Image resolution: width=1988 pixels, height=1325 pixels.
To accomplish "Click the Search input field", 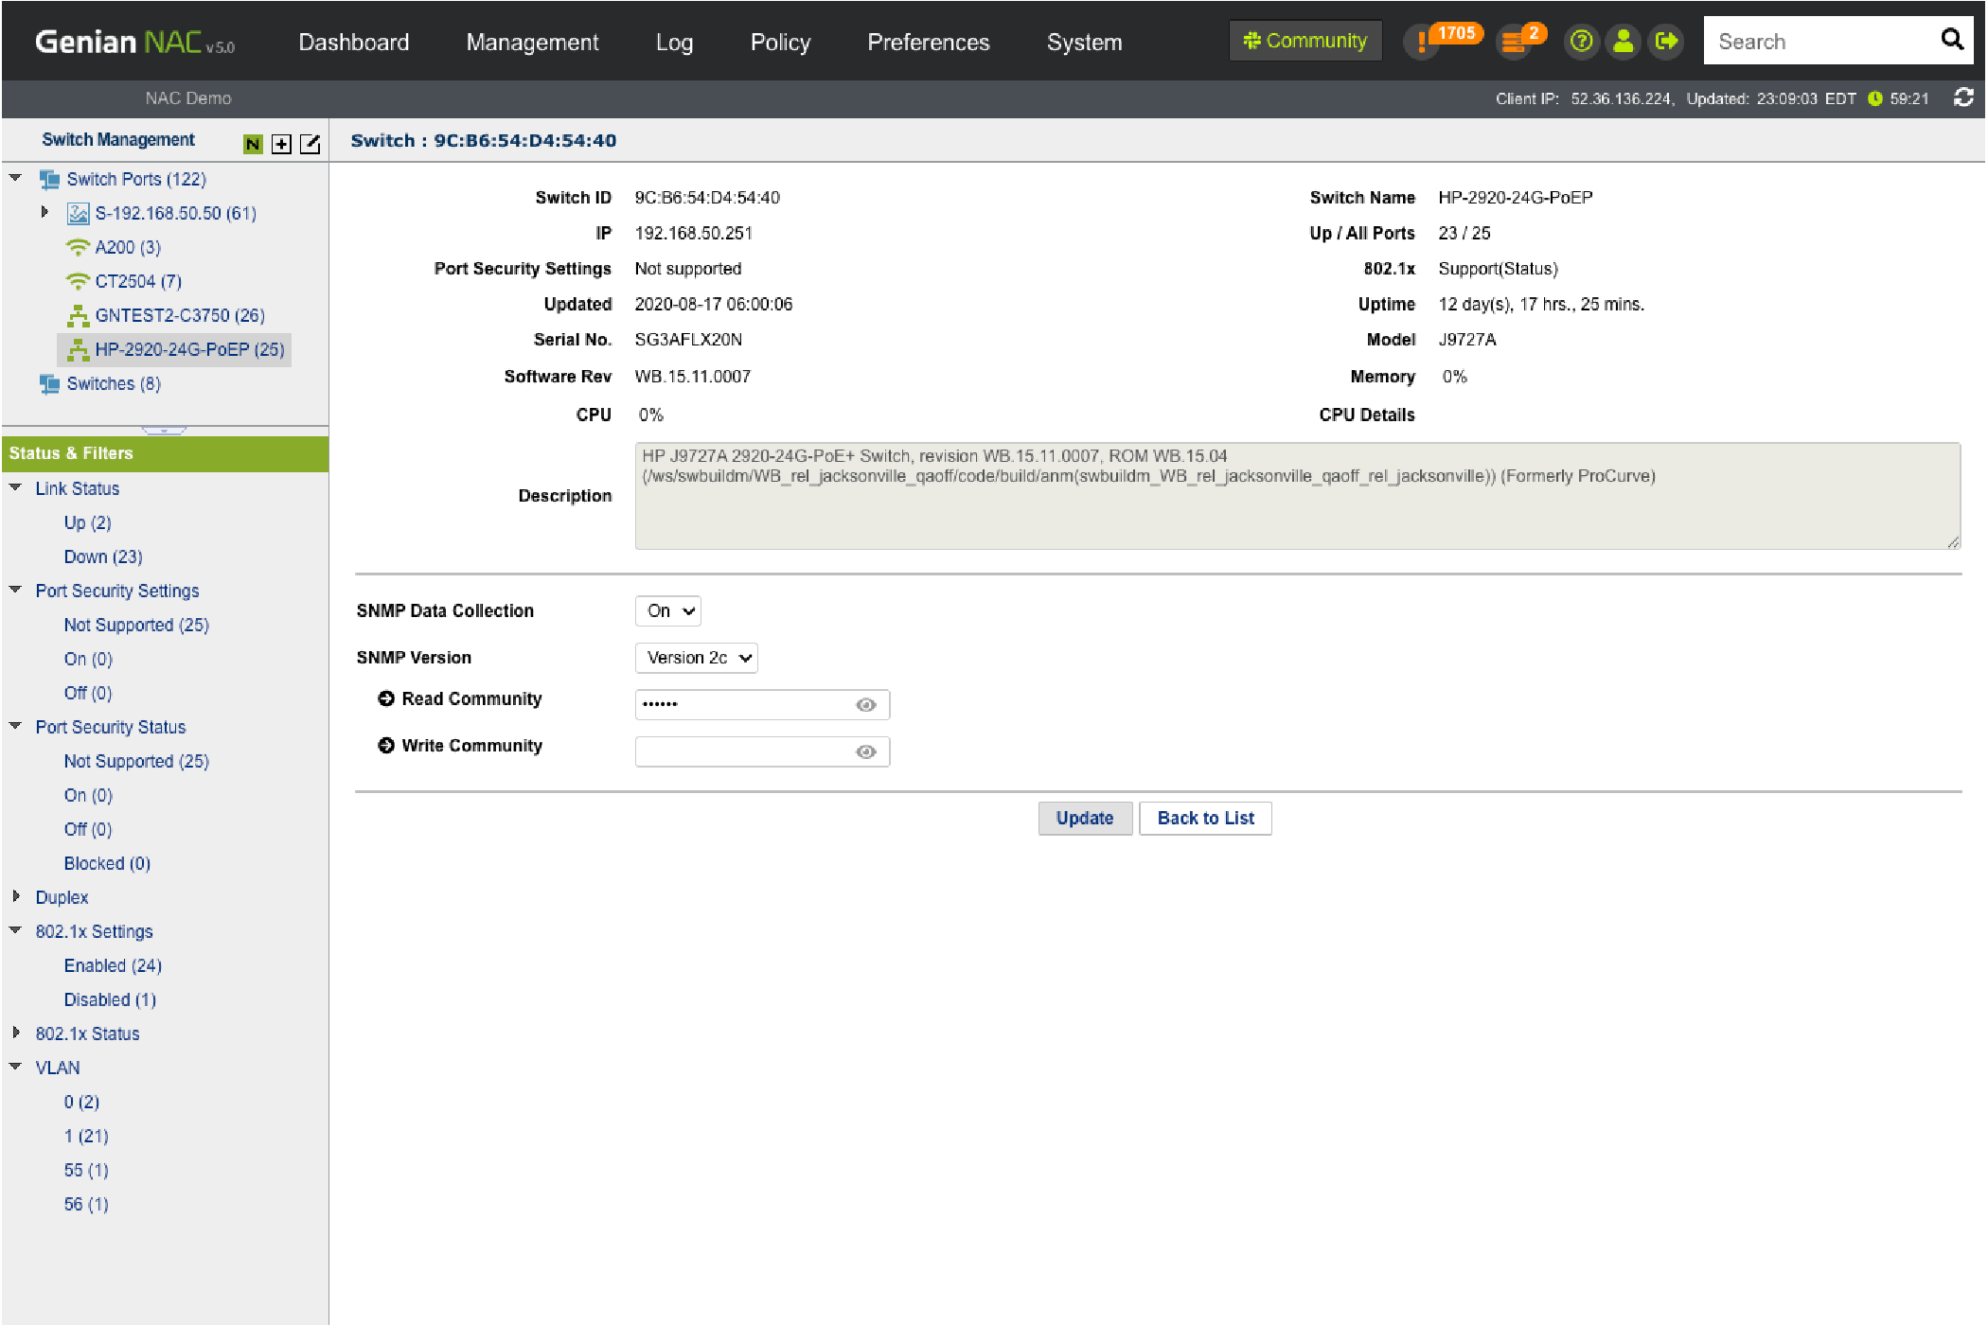I will pyautogui.click(x=1818, y=42).
